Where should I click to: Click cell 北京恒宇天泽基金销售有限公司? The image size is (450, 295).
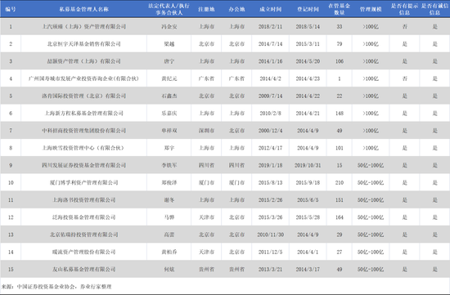pos(83,44)
